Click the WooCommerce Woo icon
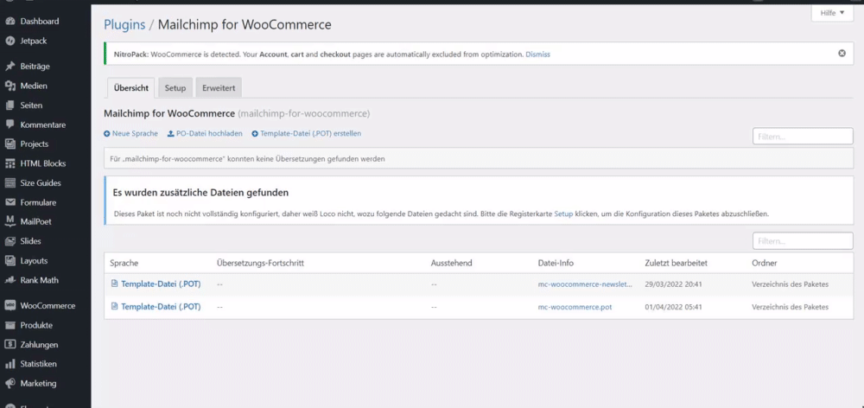The image size is (864, 408). click(x=10, y=305)
